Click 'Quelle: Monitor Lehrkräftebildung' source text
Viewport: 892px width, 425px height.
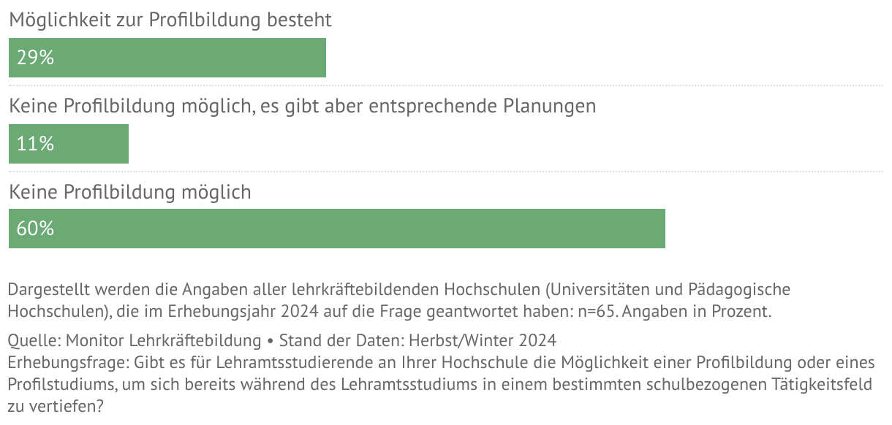(x=135, y=340)
